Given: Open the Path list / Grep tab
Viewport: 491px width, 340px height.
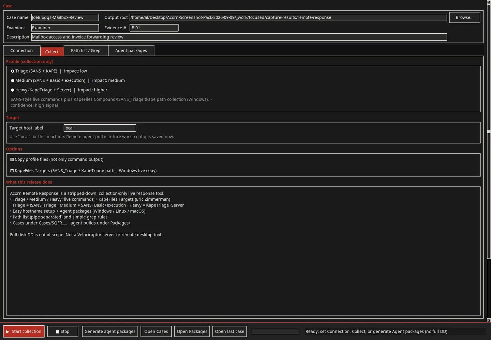Looking at the screenshot, I should [86, 50].
